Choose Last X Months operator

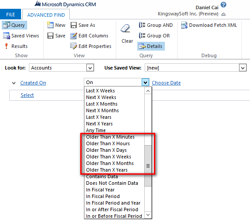(114, 104)
